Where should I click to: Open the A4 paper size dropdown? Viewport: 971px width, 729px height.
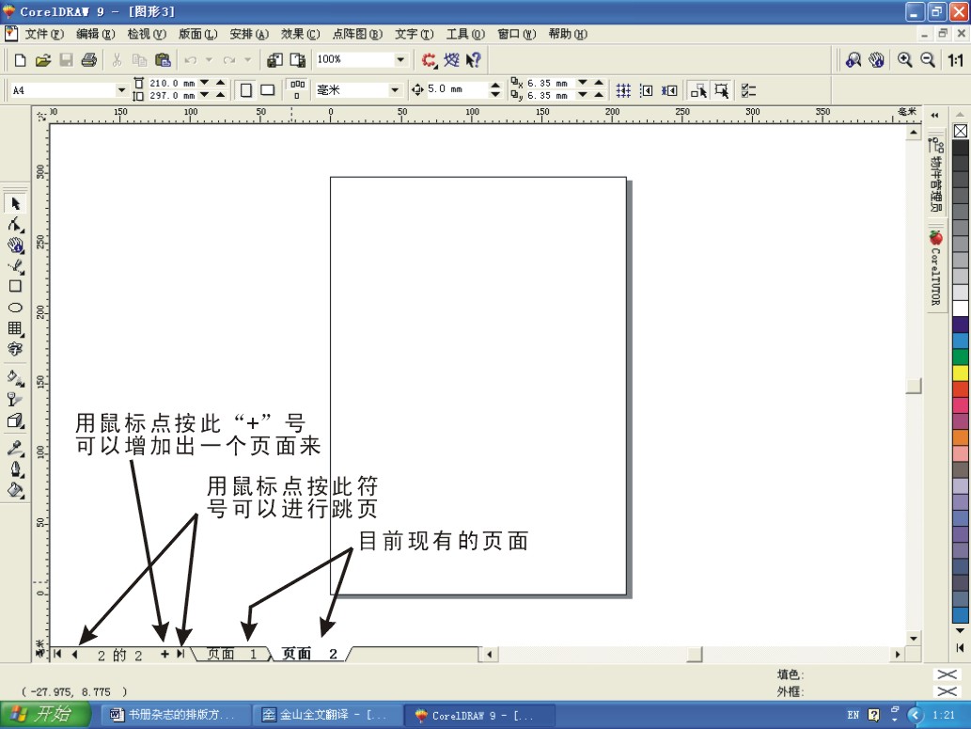click(121, 90)
